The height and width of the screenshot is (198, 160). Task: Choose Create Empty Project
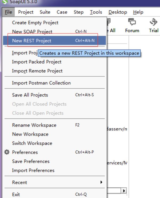(x=35, y=23)
